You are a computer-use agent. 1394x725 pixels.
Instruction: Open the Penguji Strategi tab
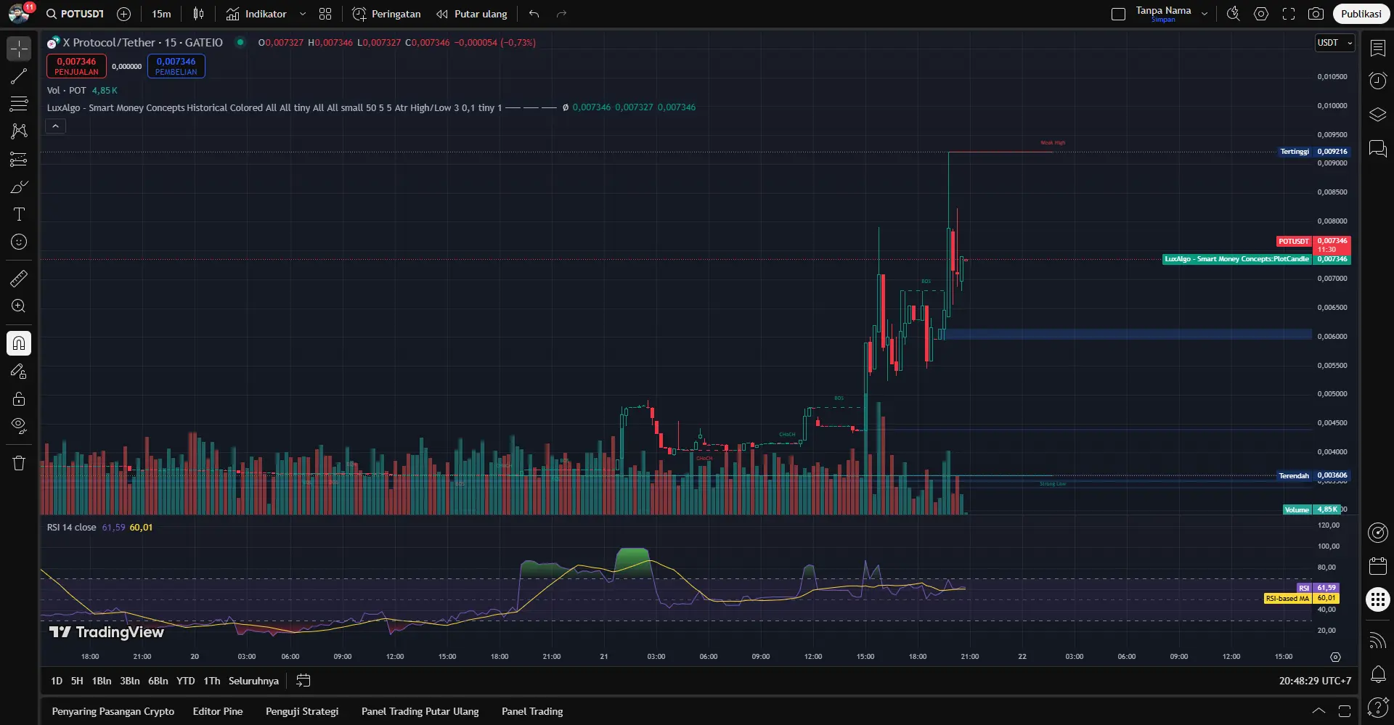(x=302, y=711)
